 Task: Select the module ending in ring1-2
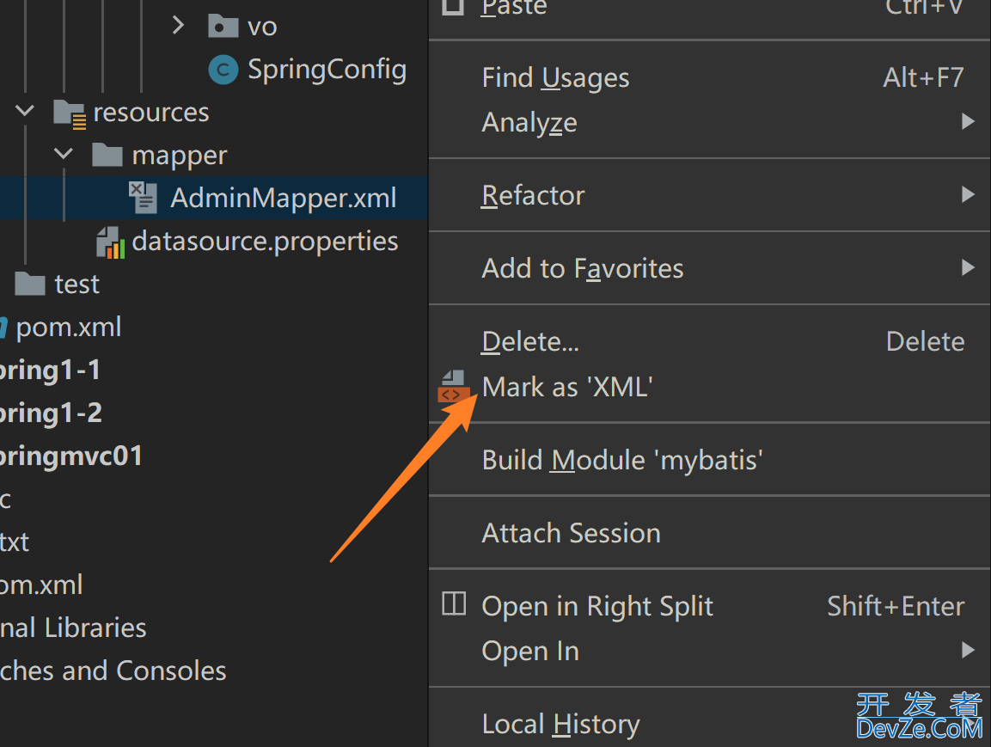point(51,413)
